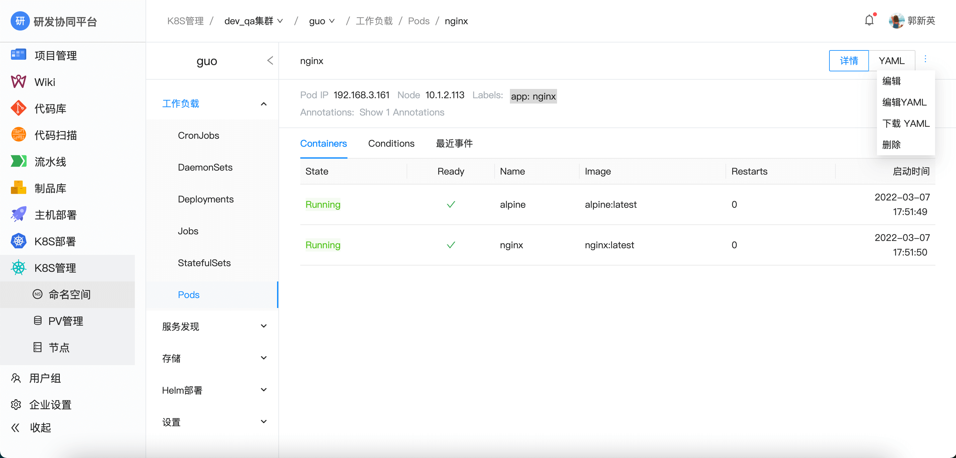Click the 流水线 pipeline icon

[x=18, y=161]
